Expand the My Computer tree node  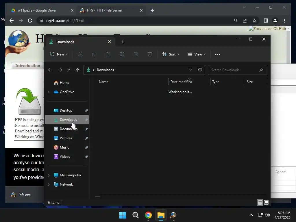coord(49,175)
